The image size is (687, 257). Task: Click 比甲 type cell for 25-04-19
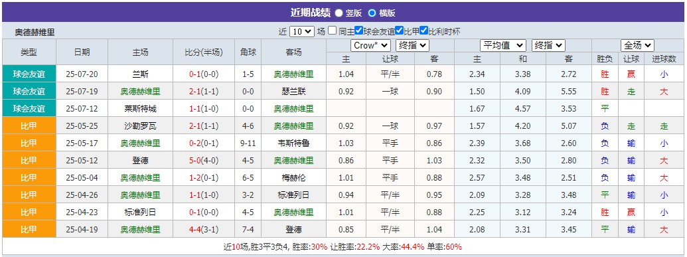(x=29, y=229)
